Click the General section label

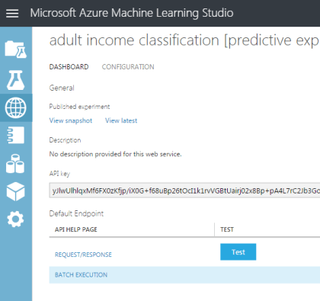[62, 88]
